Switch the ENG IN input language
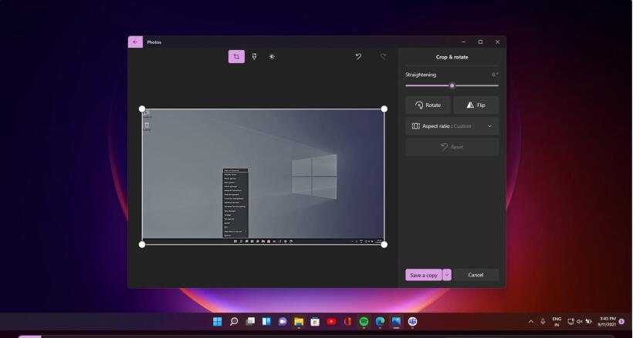Screen dimensions: 633x338 coord(557,322)
